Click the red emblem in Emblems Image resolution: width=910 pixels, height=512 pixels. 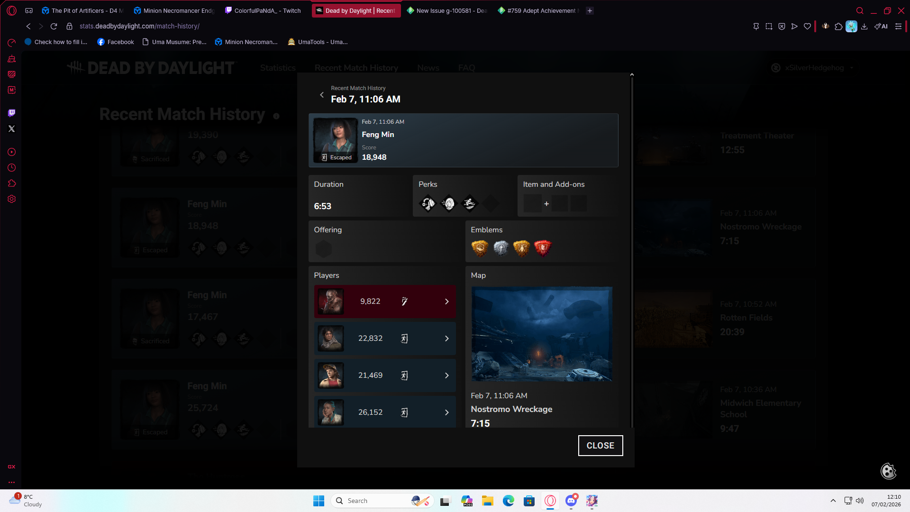click(543, 248)
